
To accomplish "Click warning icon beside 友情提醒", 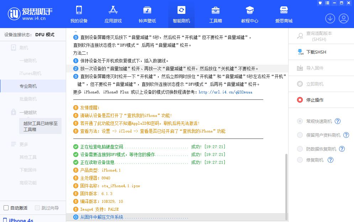I will [76, 108].
